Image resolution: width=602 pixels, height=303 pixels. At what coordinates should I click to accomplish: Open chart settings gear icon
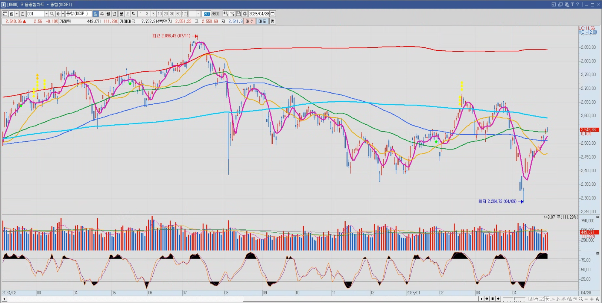(245, 14)
